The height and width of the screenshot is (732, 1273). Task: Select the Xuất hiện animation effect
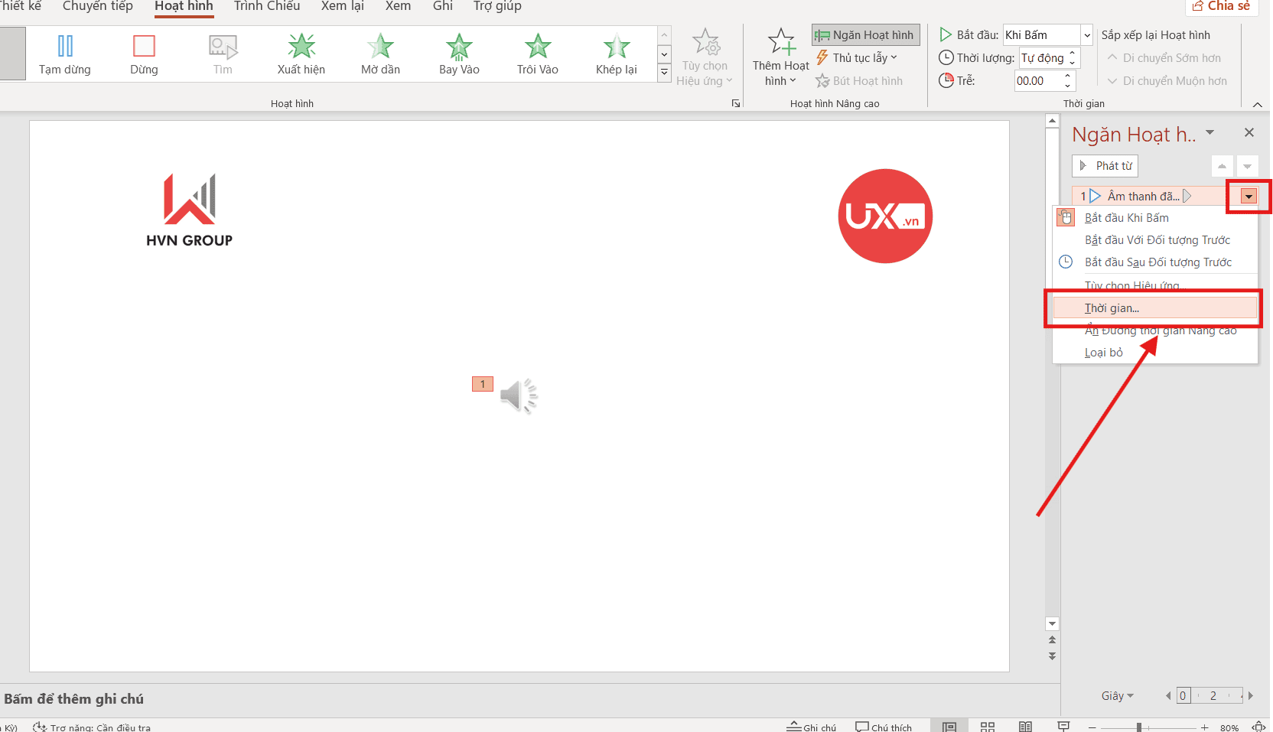pos(301,54)
